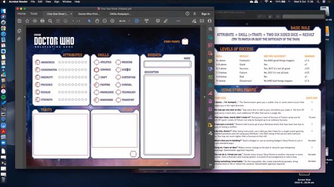334x187 pixels.
Task: Zoom out using the minus icon
Action: point(104,21)
